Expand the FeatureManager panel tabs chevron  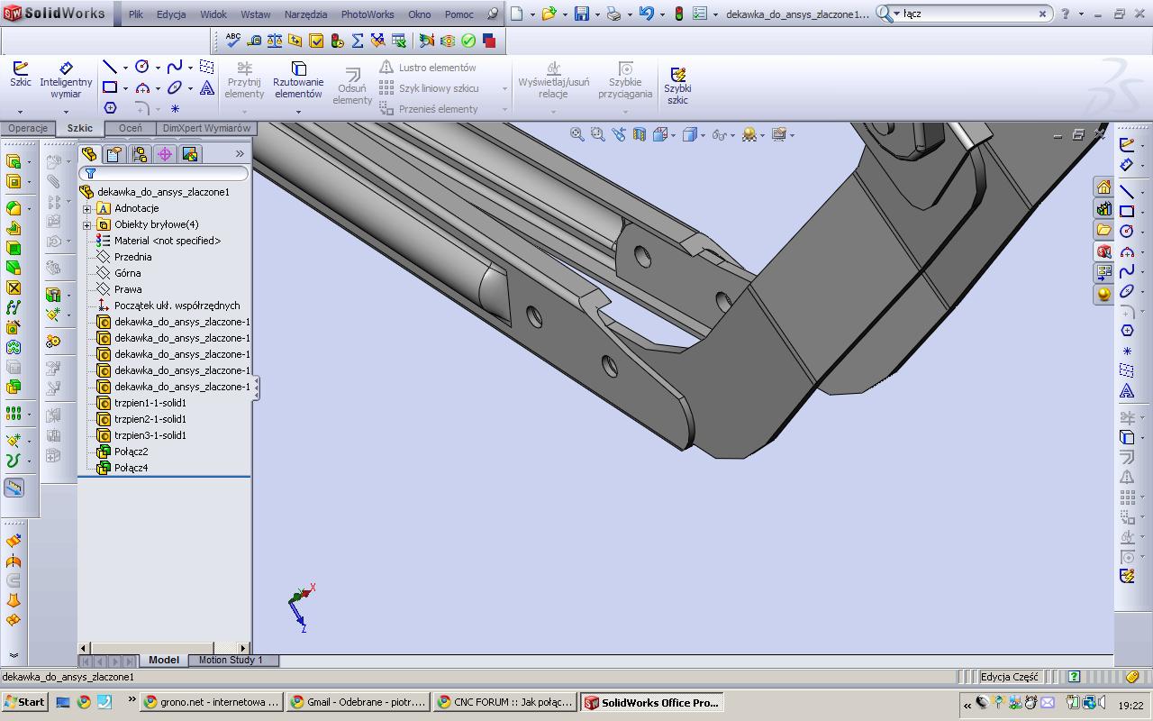(x=240, y=154)
